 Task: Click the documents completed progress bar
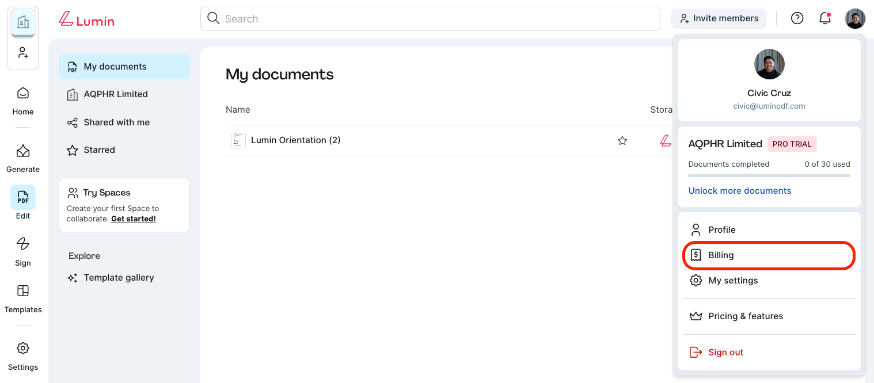769,175
